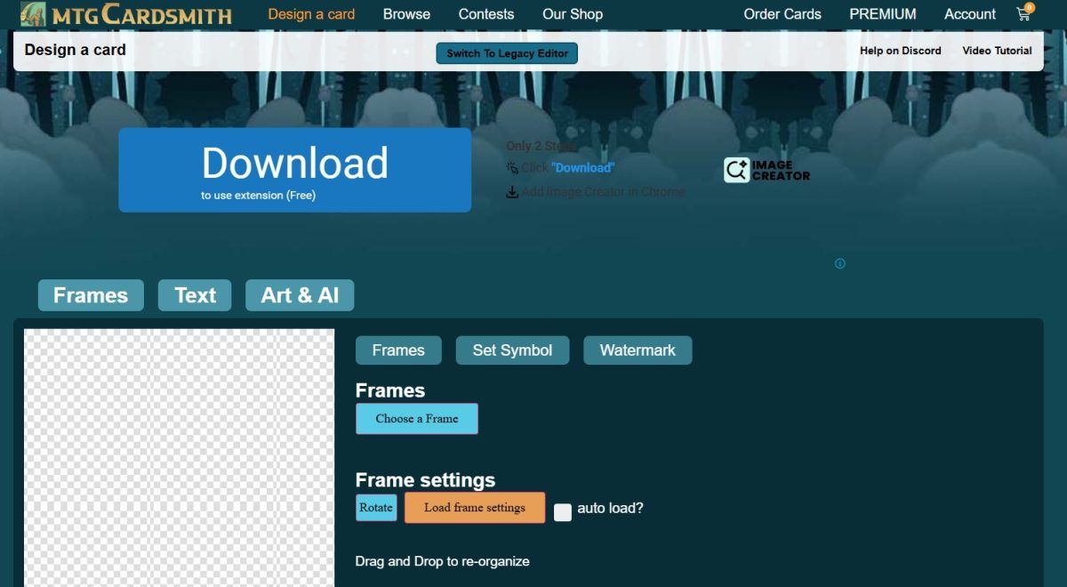
Task: Click the Rotate button
Action: (376, 508)
